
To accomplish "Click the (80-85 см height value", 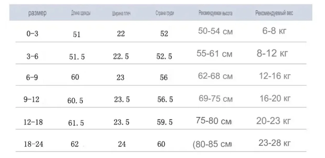I will (x=213, y=144).
